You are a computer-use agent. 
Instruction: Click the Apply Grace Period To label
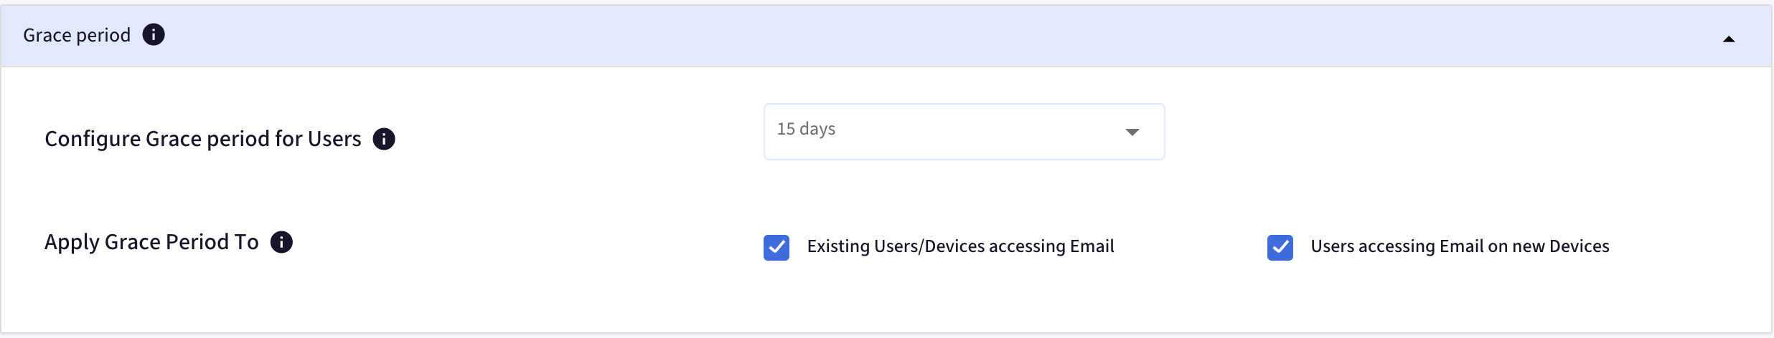pos(151,242)
